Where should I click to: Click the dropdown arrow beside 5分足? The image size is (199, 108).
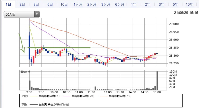37,14
